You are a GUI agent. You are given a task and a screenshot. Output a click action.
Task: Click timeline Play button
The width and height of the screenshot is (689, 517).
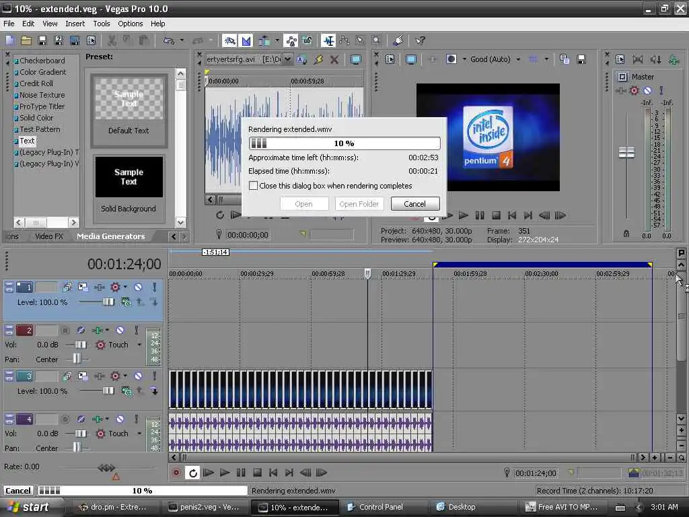coord(225,473)
